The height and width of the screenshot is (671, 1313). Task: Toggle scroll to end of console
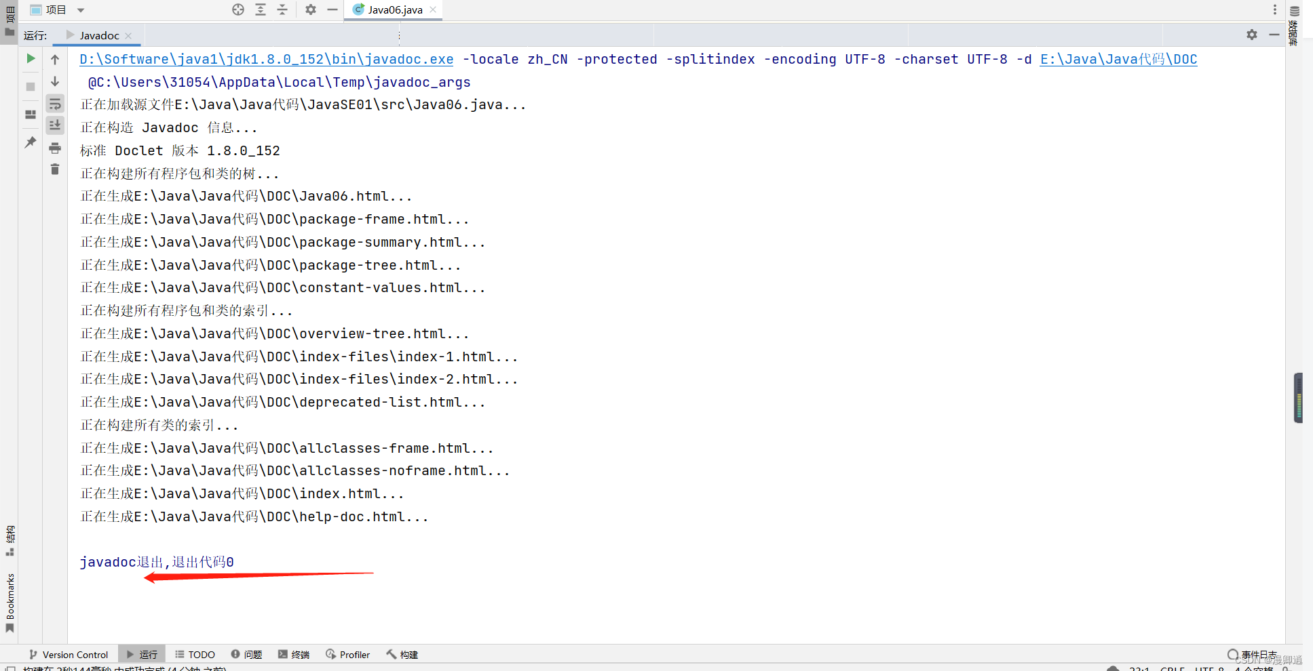[55, 125]
